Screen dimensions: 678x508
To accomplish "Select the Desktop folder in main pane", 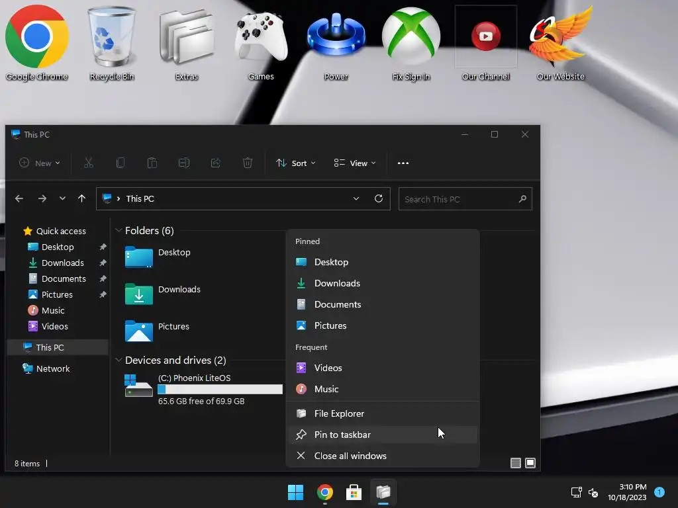I will pyautogui.click(x=158, y=257).
